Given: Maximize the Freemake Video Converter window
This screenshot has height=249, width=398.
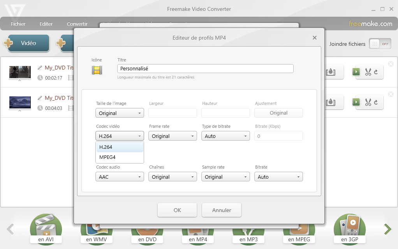Looking at the screenshot, I should point(382,9).
